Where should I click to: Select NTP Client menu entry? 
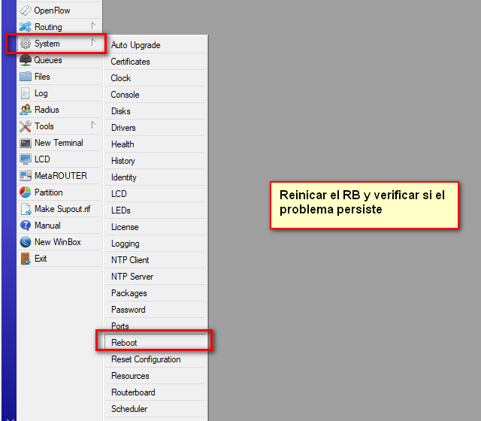(130, 260)
